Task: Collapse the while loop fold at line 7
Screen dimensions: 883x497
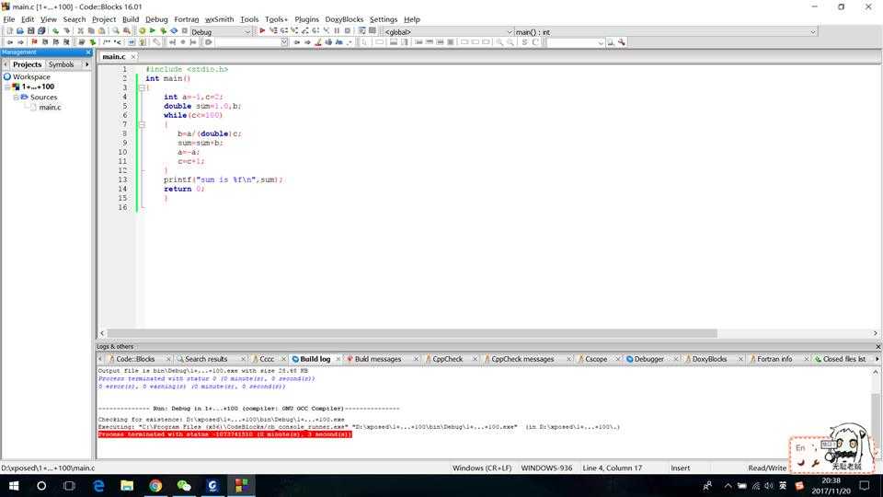Action: [x=142, y=124]
